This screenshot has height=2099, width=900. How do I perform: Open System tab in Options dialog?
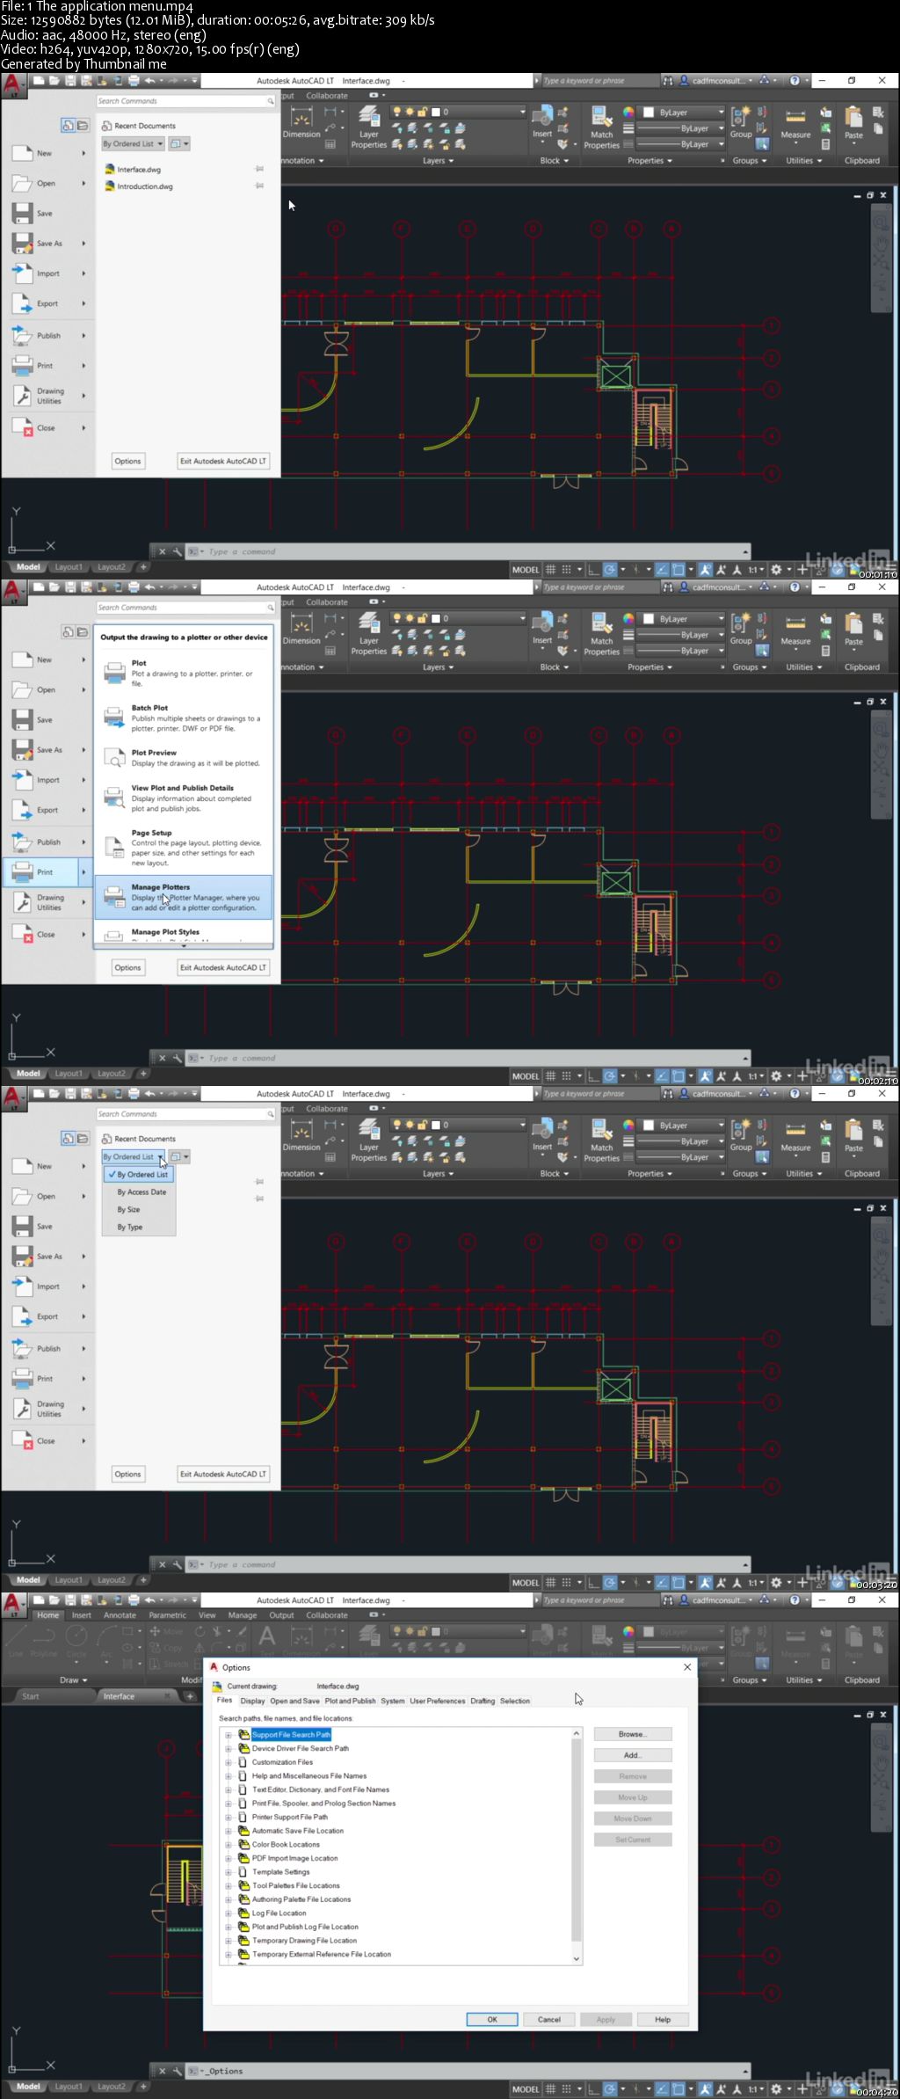[393, 1701]
